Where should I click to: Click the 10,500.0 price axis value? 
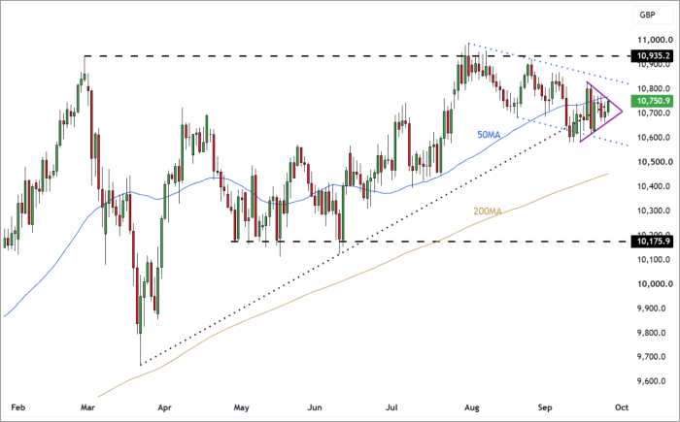[x=655, y=162]
